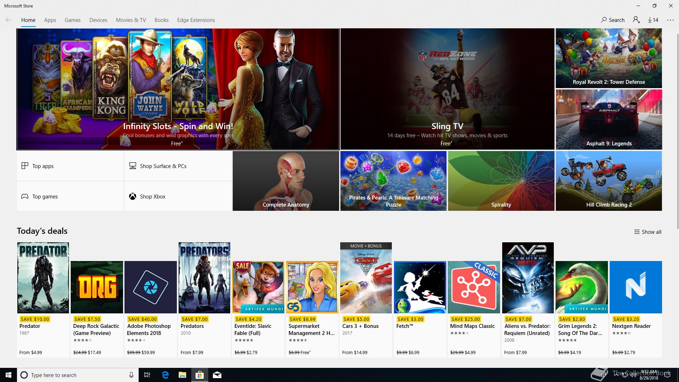The width and height of the screenshot is (679, 382).
Task: Switch to the Apps tab
Action: (50, 20)
